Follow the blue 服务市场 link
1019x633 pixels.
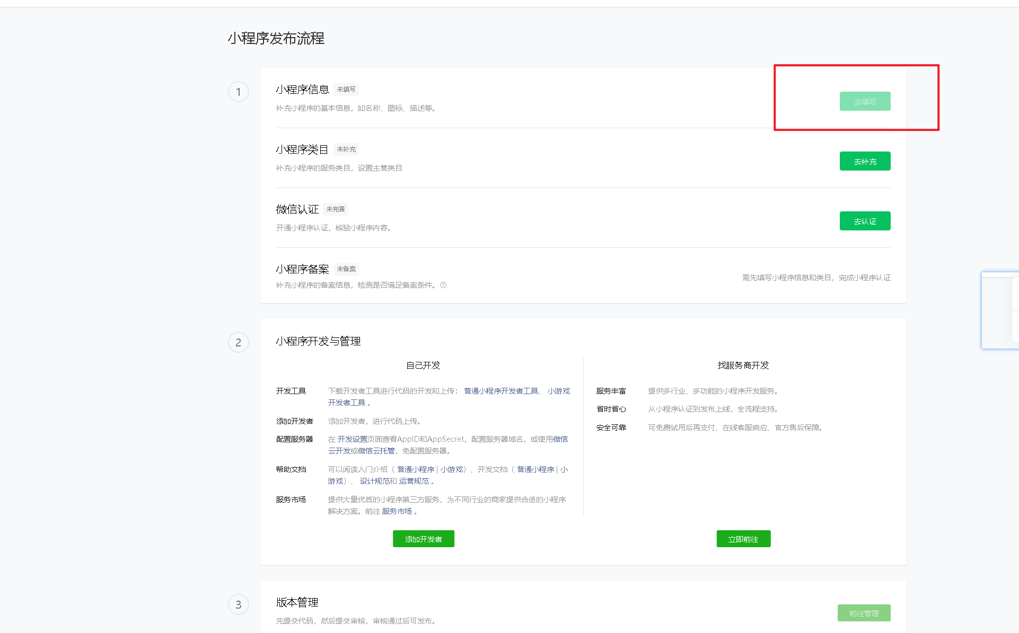click(x=397, y=511)
